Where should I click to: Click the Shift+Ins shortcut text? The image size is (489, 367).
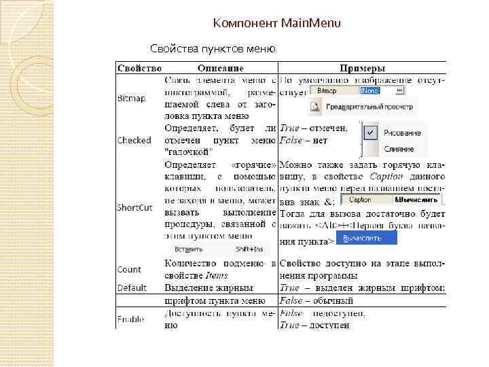pyautogui.click(x=249, y=249)
